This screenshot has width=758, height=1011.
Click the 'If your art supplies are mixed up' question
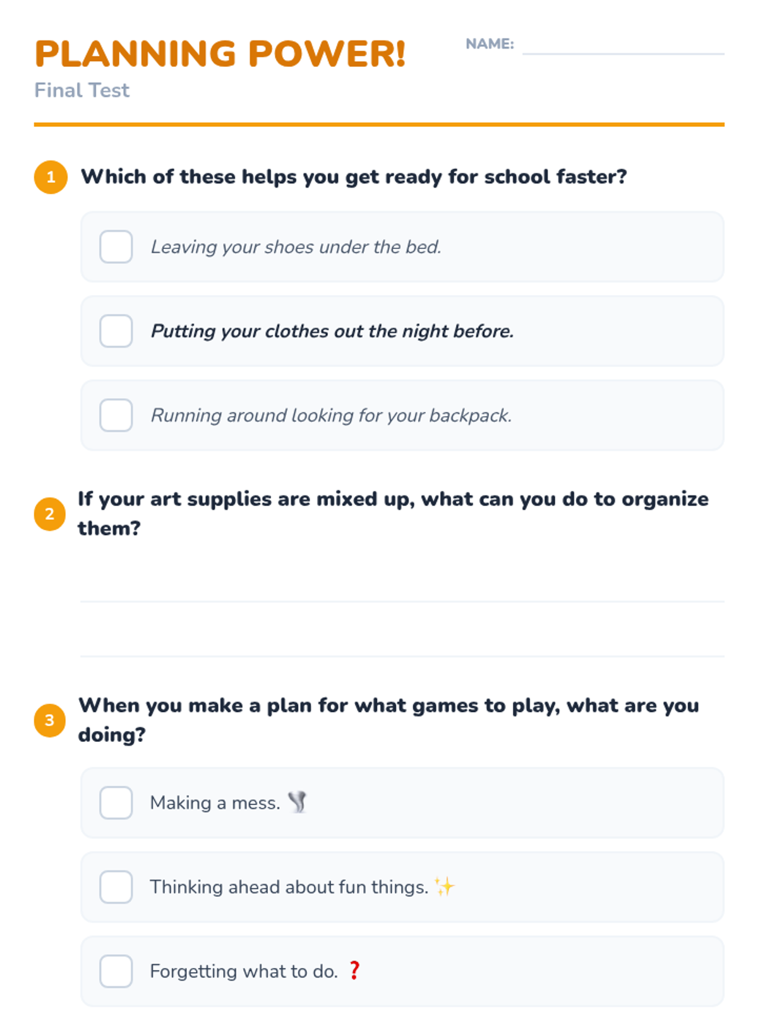pyautogui.click(x=393, y=499)
